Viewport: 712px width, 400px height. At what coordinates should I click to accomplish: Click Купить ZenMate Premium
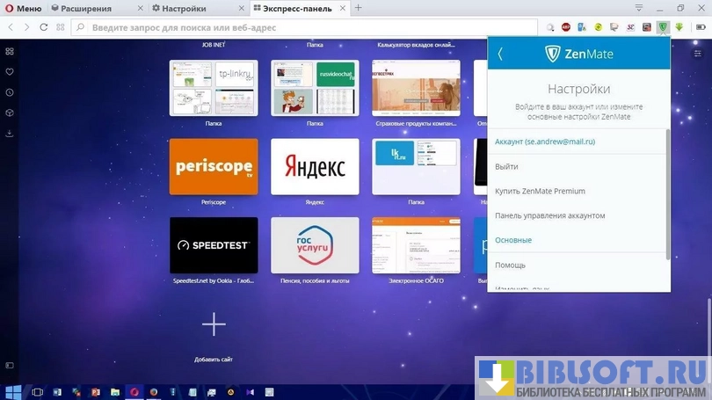coord(540,191)
